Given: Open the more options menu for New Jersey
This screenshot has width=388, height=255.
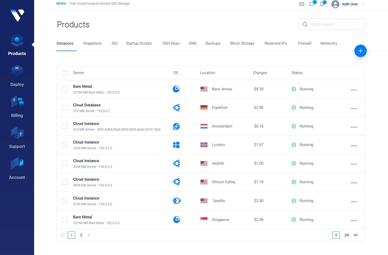Looking at the screenshot, I should pyautogui.click(x=354, y=90).
